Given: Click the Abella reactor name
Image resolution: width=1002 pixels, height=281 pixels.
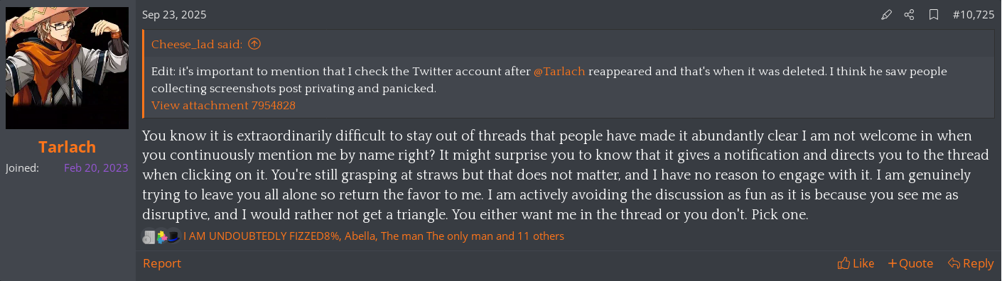Looking at the screenshot, I should tap(360, 236).
